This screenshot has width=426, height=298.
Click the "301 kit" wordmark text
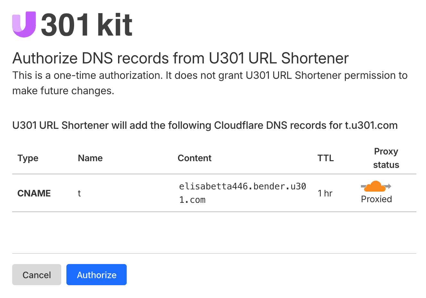[x=87, y=24]
